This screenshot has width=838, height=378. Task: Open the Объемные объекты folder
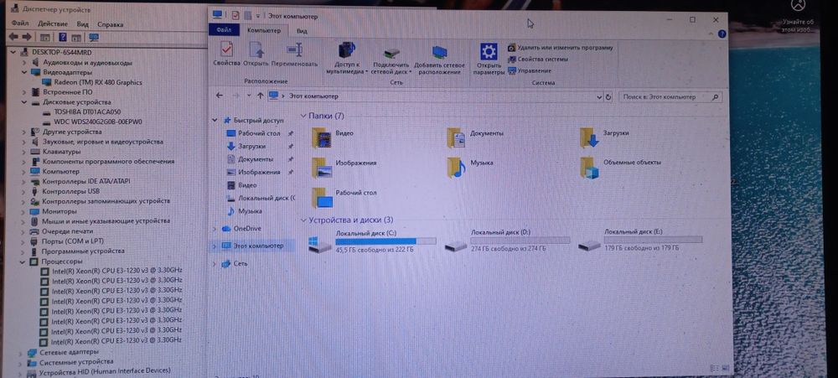click(620, 167)
